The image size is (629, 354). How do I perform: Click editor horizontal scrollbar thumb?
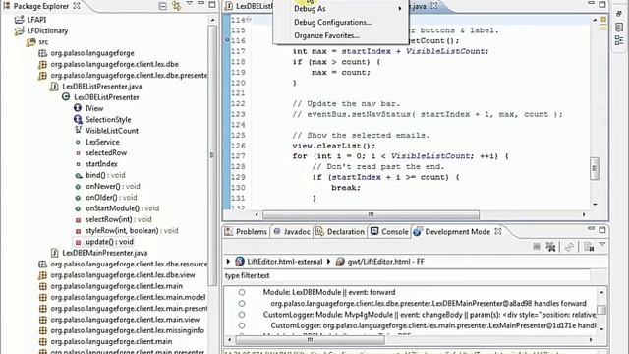(372, 214)
